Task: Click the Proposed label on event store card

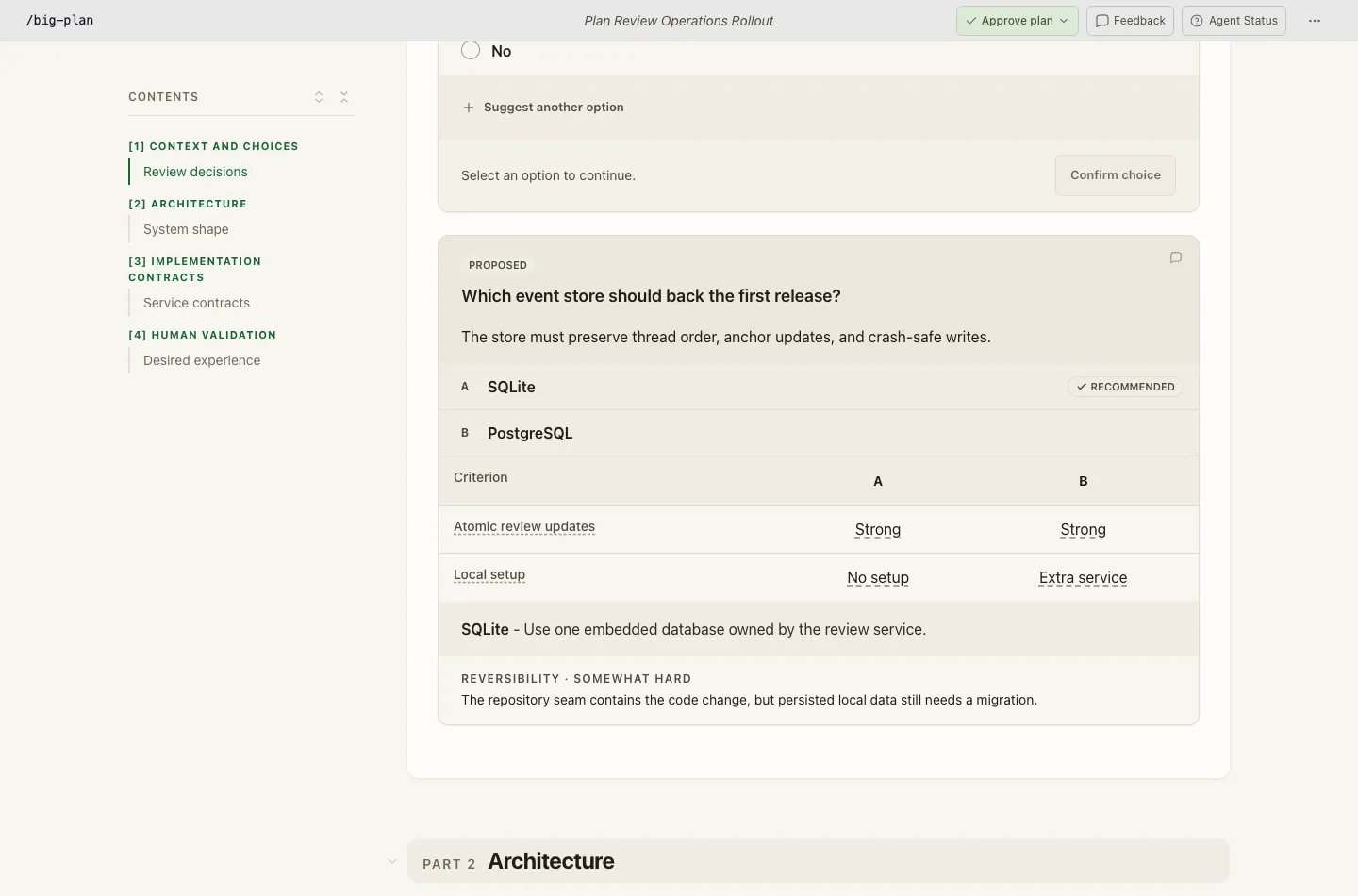Action: pyautogui.click(x=498, y=265)
